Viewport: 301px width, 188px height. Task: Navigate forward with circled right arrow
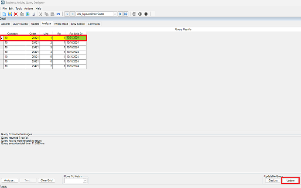(x=140, y=14)
